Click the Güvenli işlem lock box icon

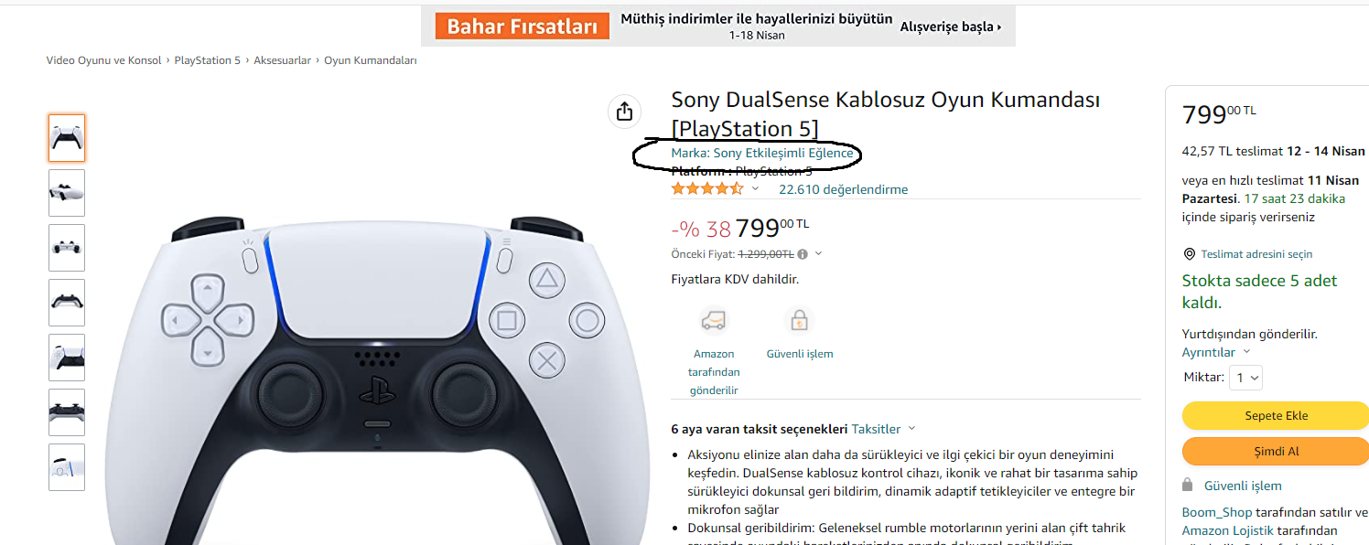point(799,321)
